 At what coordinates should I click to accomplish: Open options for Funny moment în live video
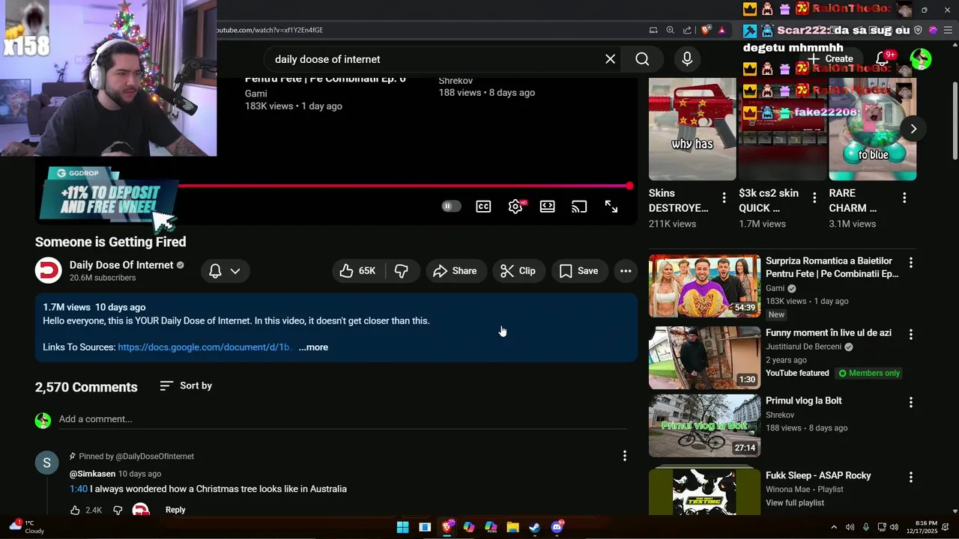[911, 335]
